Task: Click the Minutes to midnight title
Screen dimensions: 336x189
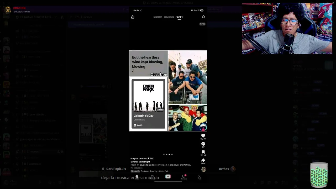Action: (140, 162)
